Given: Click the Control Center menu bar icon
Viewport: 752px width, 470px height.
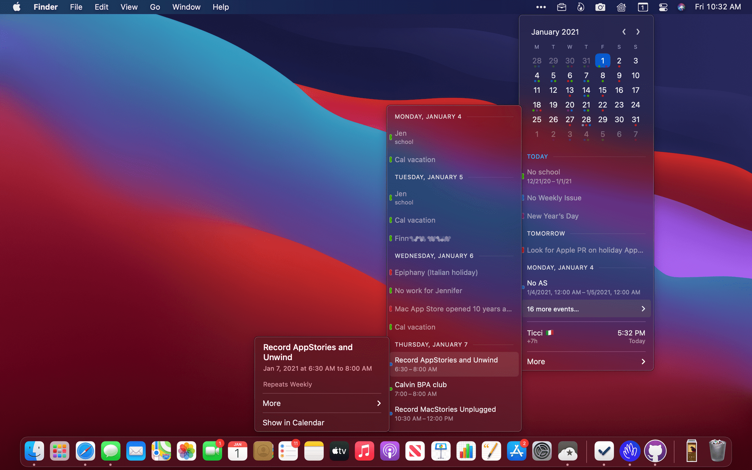Looking at the screenshot, I should point(663,7).
